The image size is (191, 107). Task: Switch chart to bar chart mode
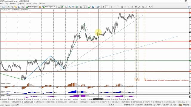pyautogui.click(x=58, y=7)
